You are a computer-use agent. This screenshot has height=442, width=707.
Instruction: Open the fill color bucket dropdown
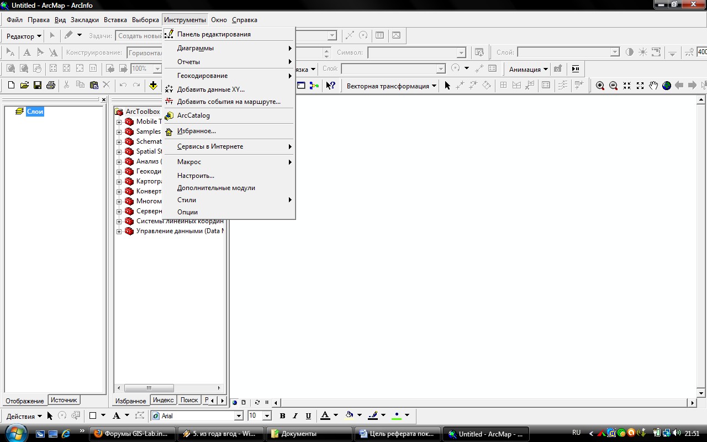[360, 415]
